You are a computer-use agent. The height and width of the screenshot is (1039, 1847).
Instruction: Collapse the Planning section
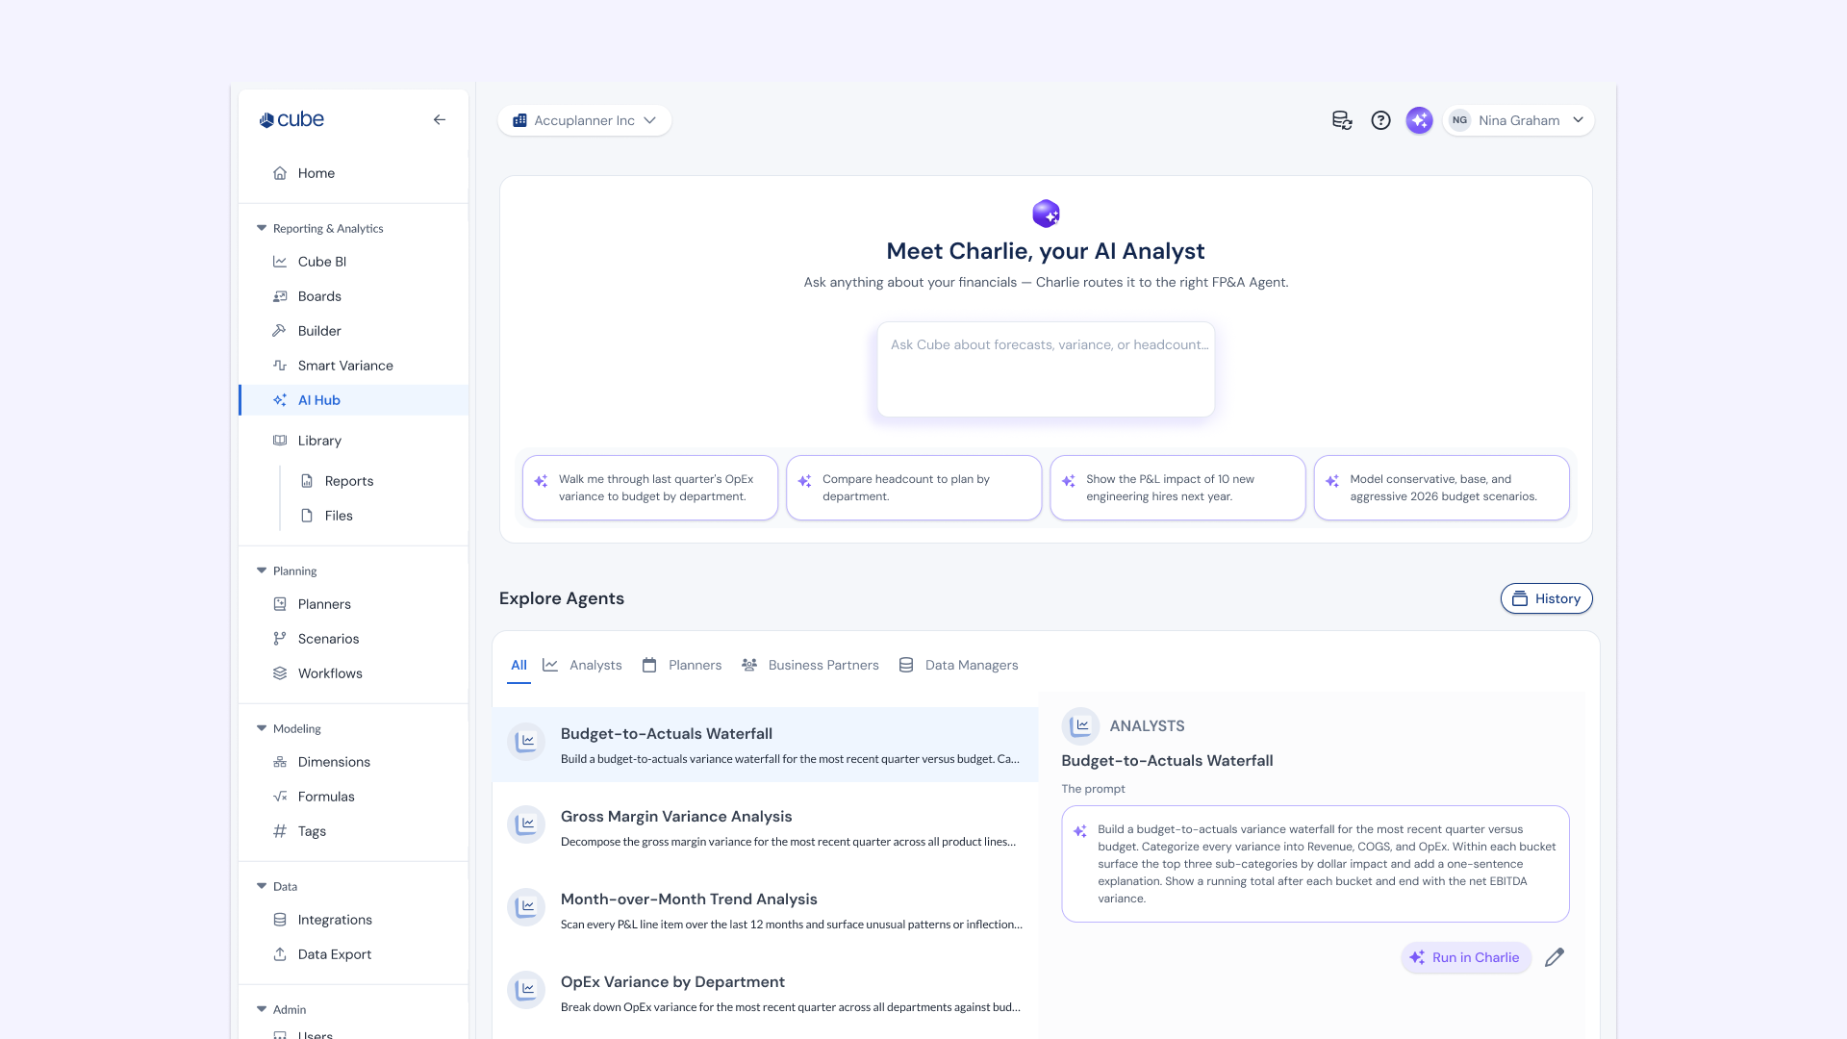pos(262,570)
